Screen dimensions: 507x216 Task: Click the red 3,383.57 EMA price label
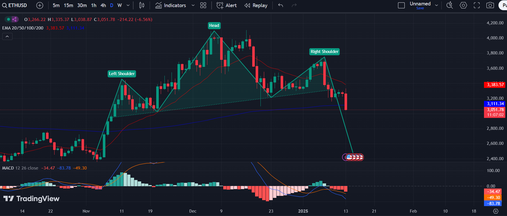pyautogui.click(x=495, y=85)
